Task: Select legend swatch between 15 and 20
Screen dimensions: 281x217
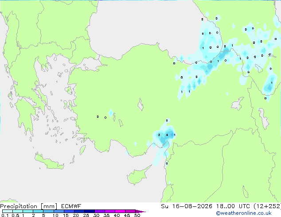Action: coord(69,211)
